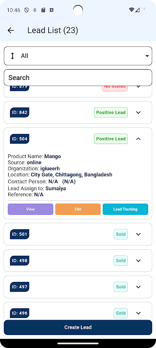Expand the ID 496 lead details
Viewport: 156px width, 348px height.
[138, 313]
